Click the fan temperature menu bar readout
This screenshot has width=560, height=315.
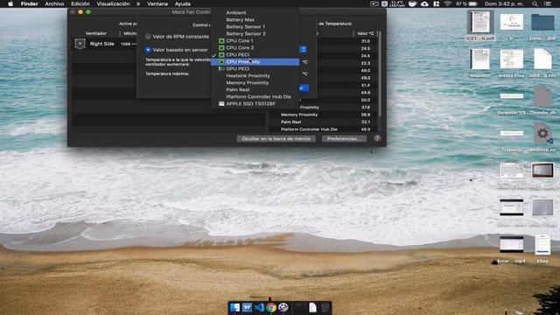pyautogui.click(x=398, y=3)
